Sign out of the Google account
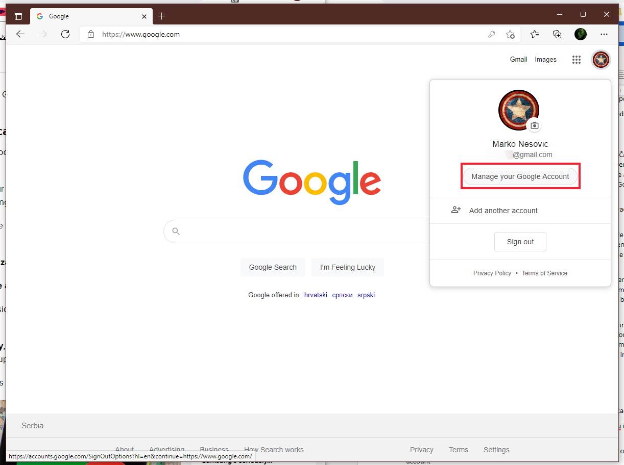The image size is (624, 465). coord(520,242)
